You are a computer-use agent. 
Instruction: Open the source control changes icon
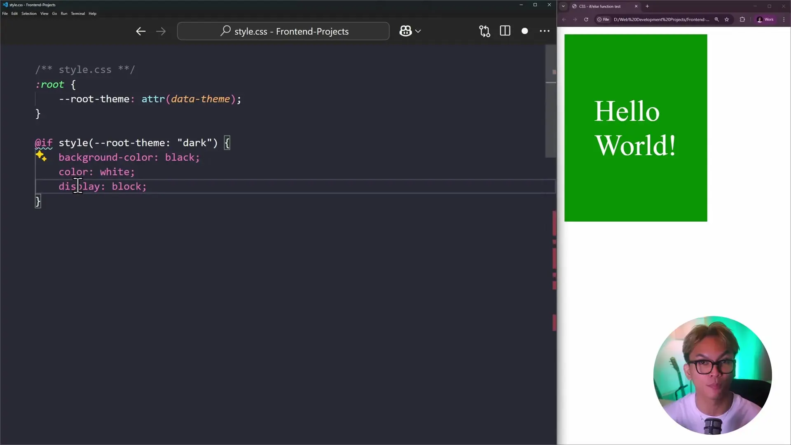click(x=484, y=31)
